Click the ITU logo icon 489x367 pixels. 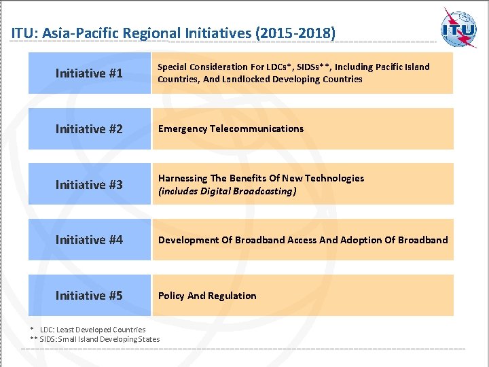[x=458, y=28]
